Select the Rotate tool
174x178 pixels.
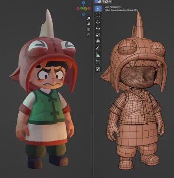[98, 28]
